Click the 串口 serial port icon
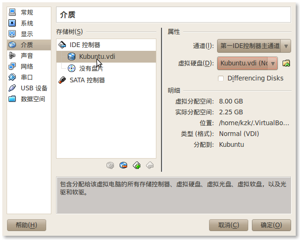Viewport: 300px width, 240px height. coord(12,77)
